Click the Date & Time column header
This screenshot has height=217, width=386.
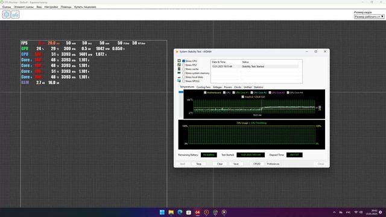tap(218, 62)
